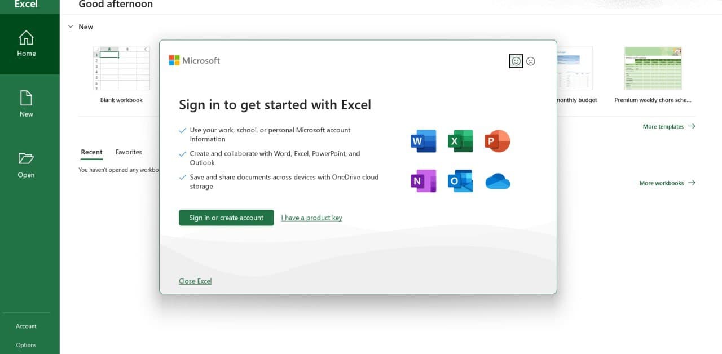The image size is (722, 354).
Task: Open the More workbooks link
Action: [x=667, y=183]
